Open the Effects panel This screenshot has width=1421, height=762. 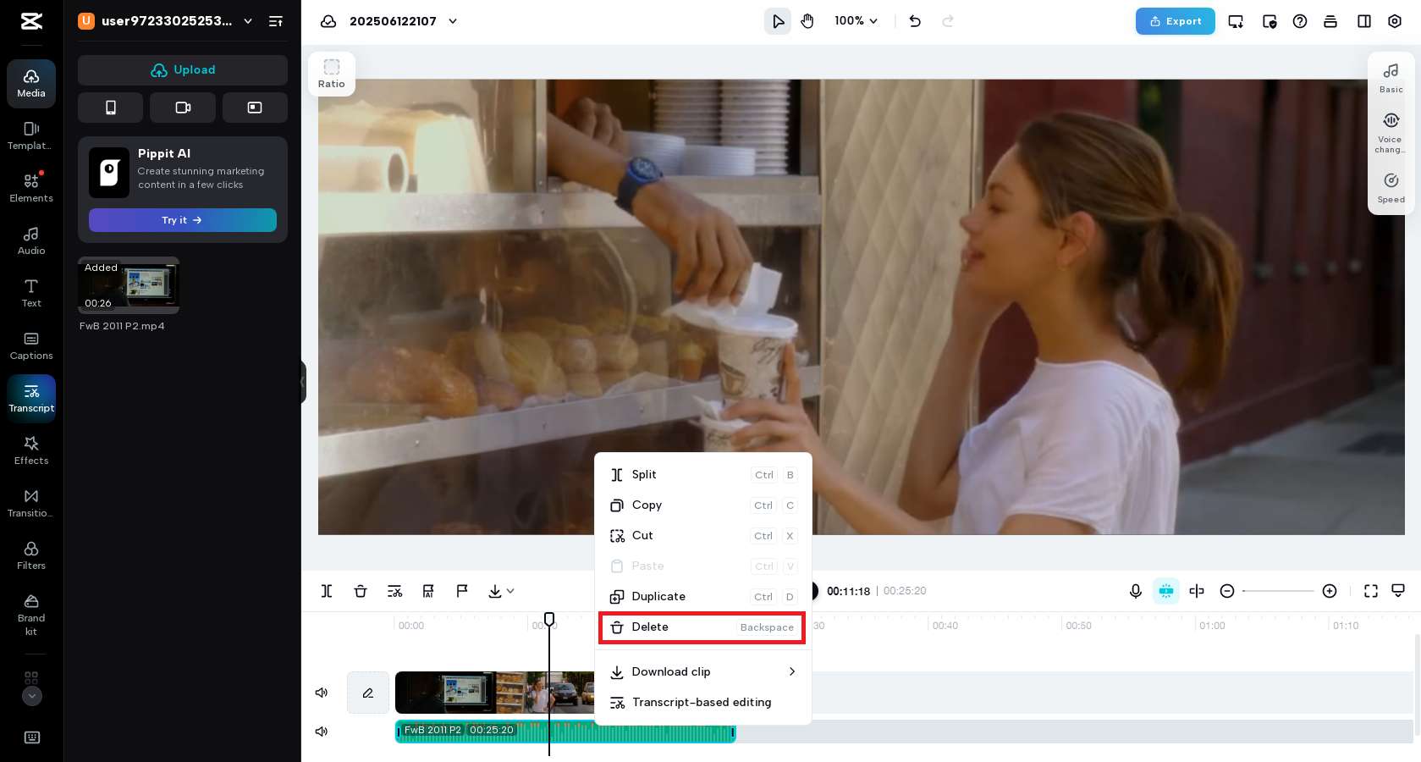31,451
